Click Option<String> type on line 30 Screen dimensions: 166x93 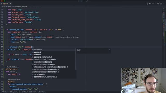pyautogui.click(x=32, y=12)
